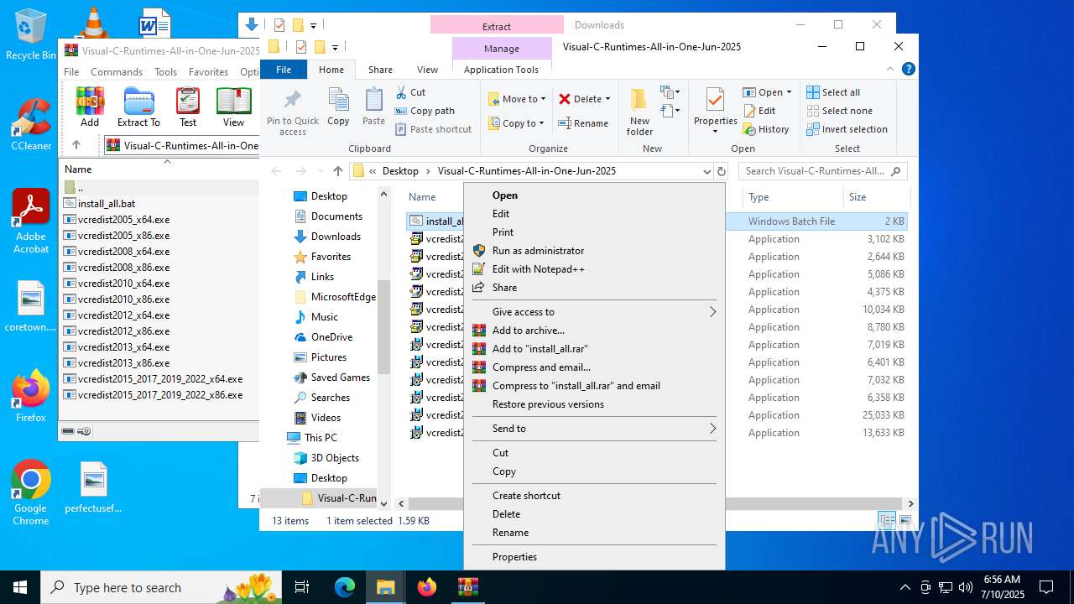Click the Paste ribbon icon
1074x604 pixels.
coord(373,107)
